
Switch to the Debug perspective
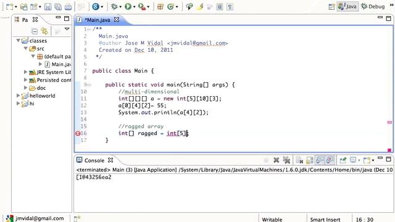[x=373, y=6]
